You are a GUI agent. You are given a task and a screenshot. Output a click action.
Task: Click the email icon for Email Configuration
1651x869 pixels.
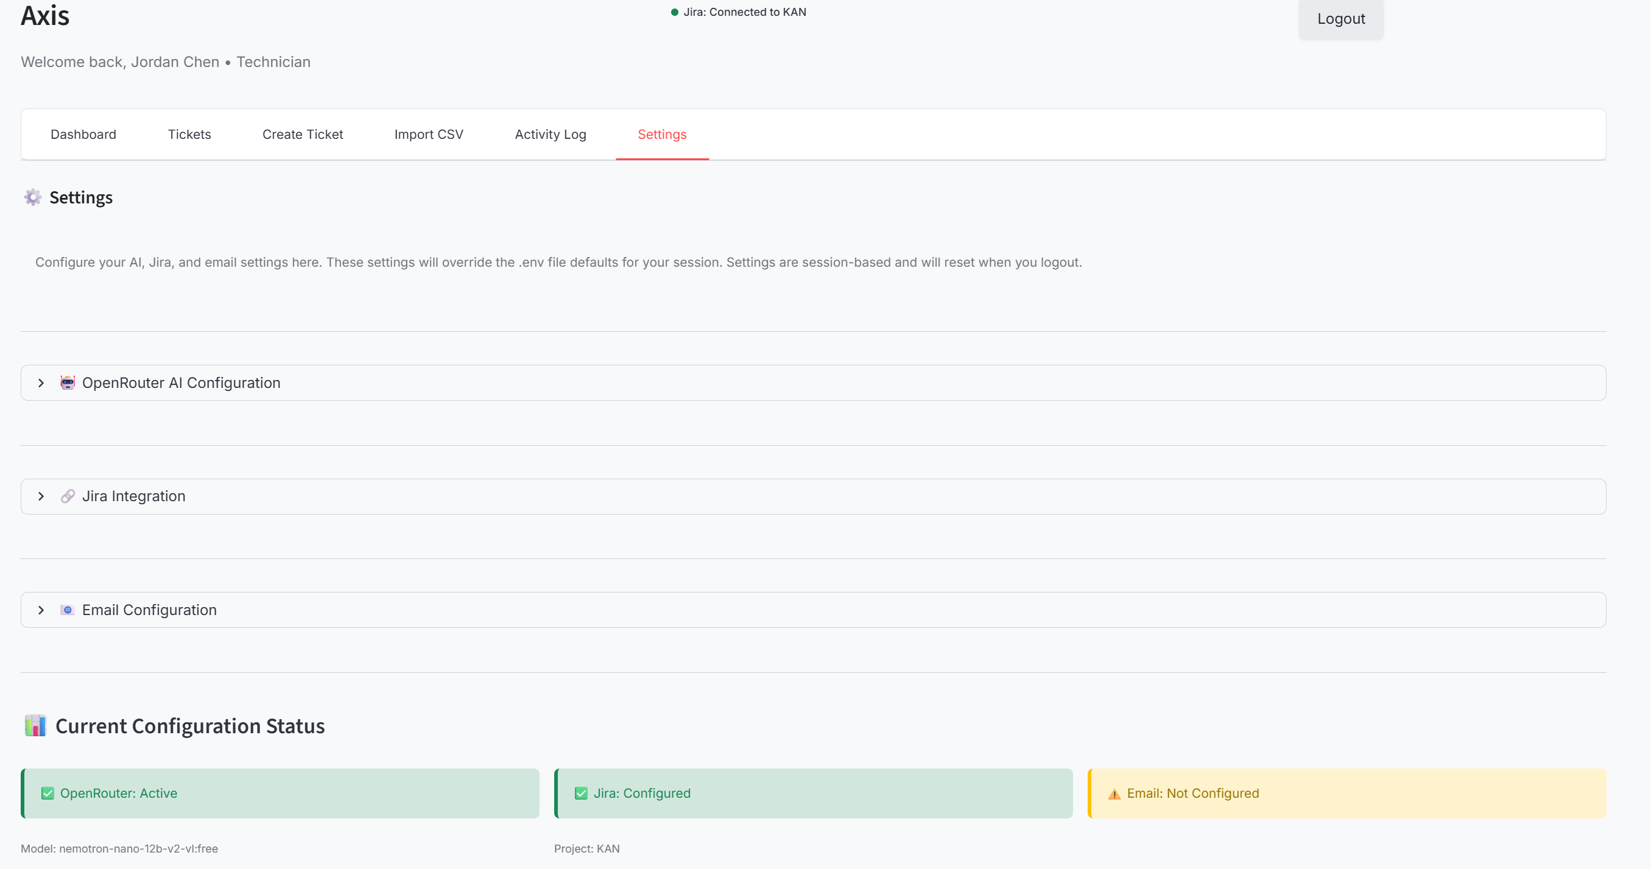(68, 610)
